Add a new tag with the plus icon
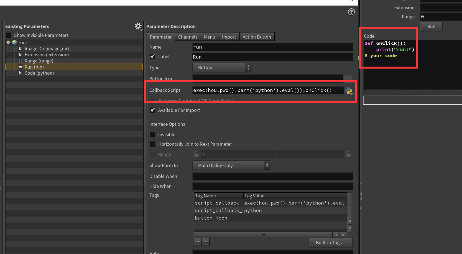 [x=198, y=242]
